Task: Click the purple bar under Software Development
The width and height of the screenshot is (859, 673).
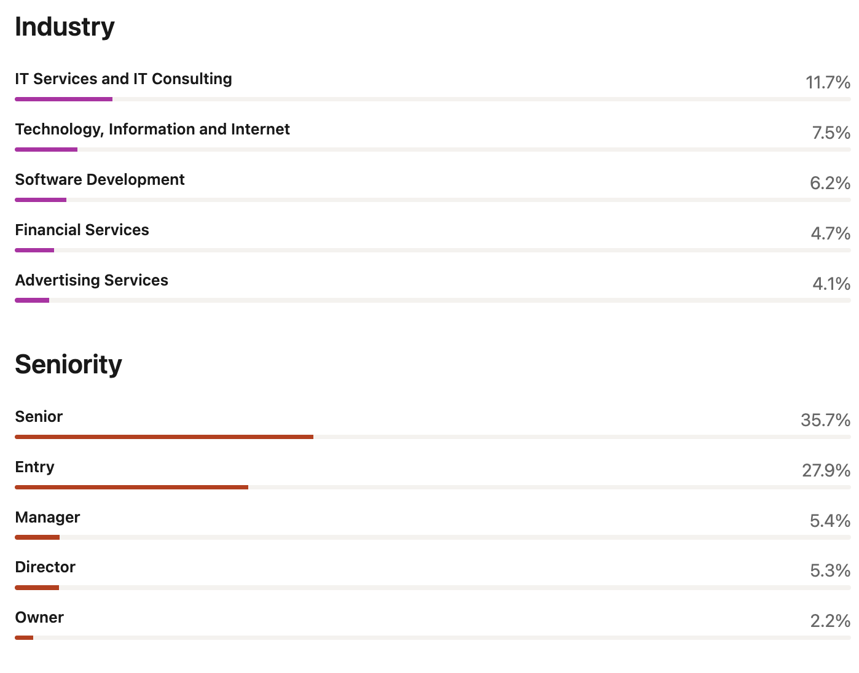Action: point(41,200)
